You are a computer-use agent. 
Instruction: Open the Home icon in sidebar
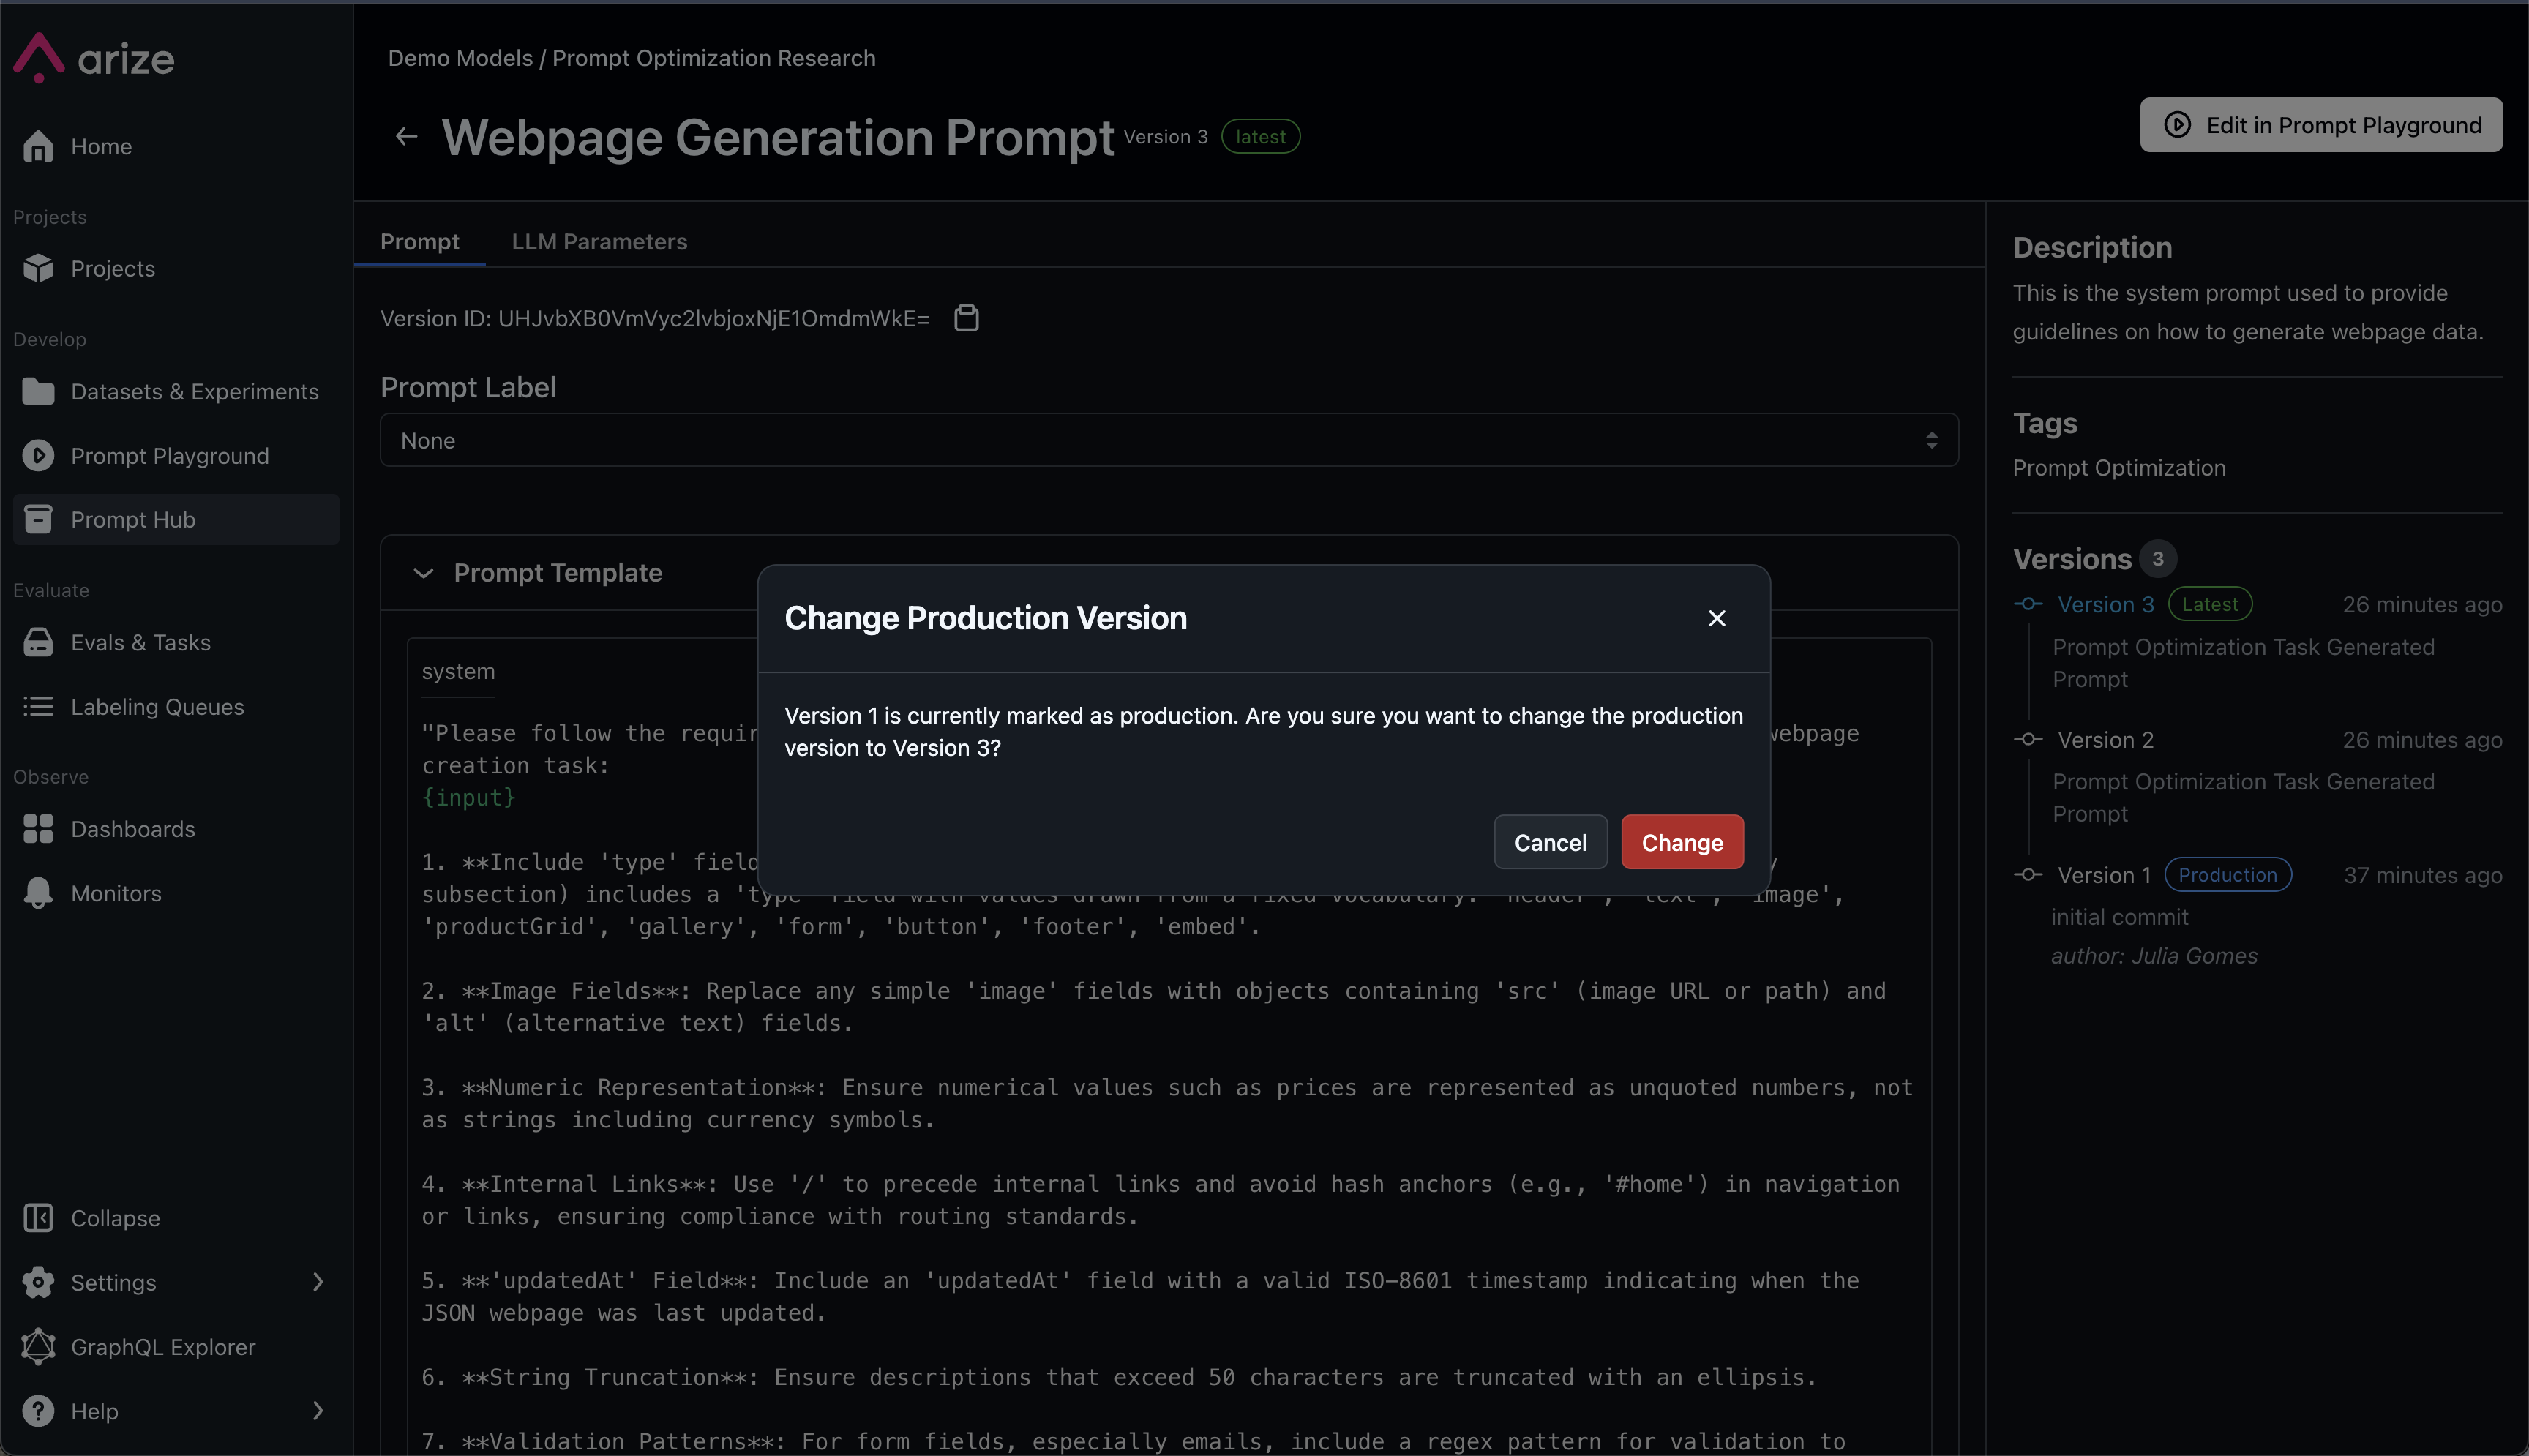coord(38,146)
